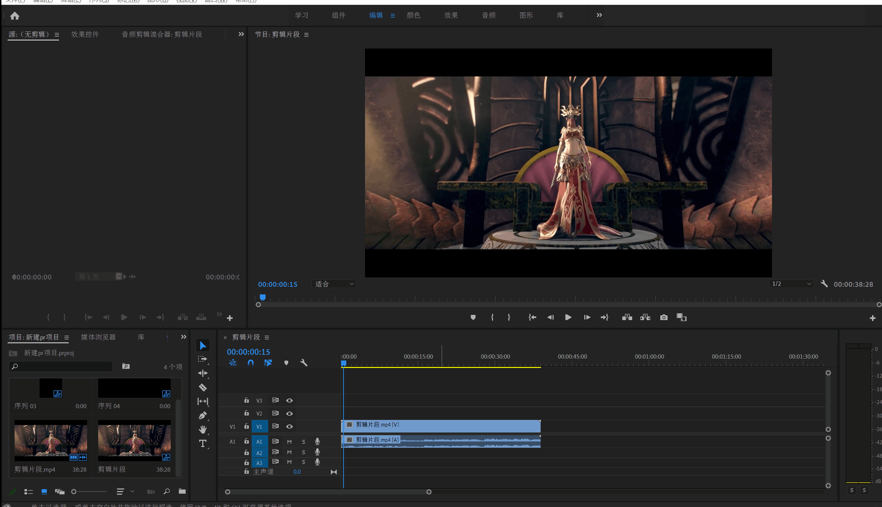Screen dimensions: 882x507
Task: Open the 1/2 playback resolution dropdown
Action: pyautogui.click(x=791, y=284)
